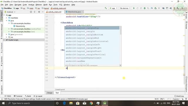This screenshot has height=106, width=188.
Task: Open MainActivity class in project tree
Action: click(x=19, y=26)
